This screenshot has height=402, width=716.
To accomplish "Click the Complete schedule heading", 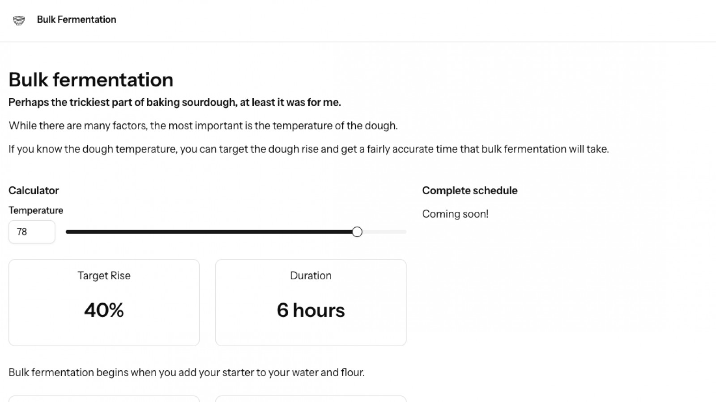I will point(469,191).
